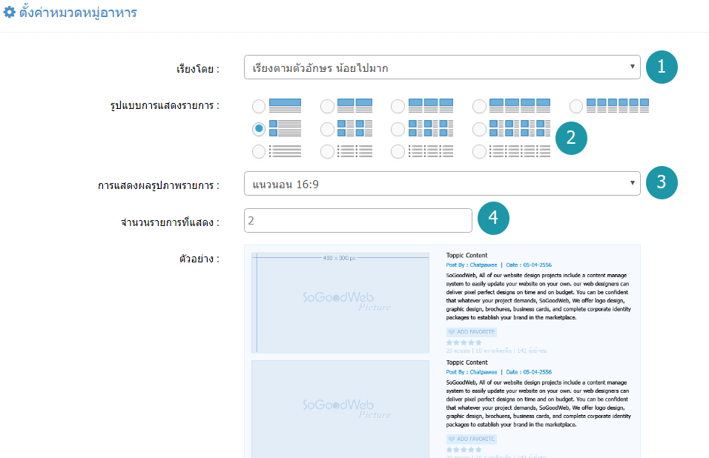Click the single-column image-on-top layout icon

click(x=285, y=106)
